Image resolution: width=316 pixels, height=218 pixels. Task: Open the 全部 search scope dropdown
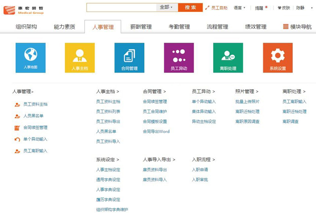167,7
